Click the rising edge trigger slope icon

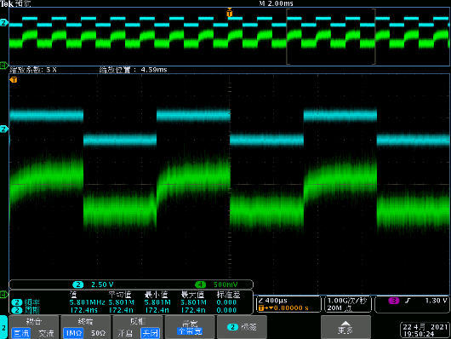408,301
